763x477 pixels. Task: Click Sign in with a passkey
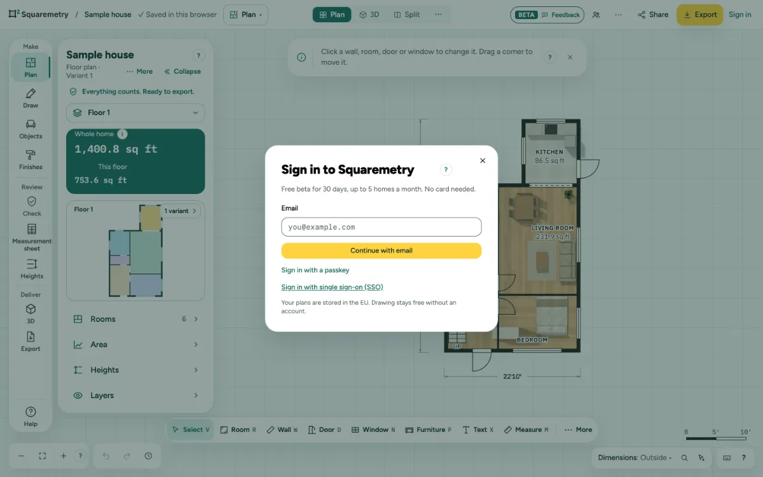(x=315, y=270)
